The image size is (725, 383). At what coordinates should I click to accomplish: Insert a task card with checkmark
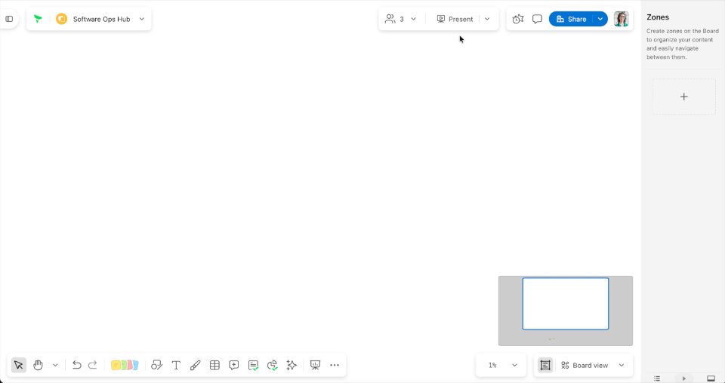pos(253,366)
